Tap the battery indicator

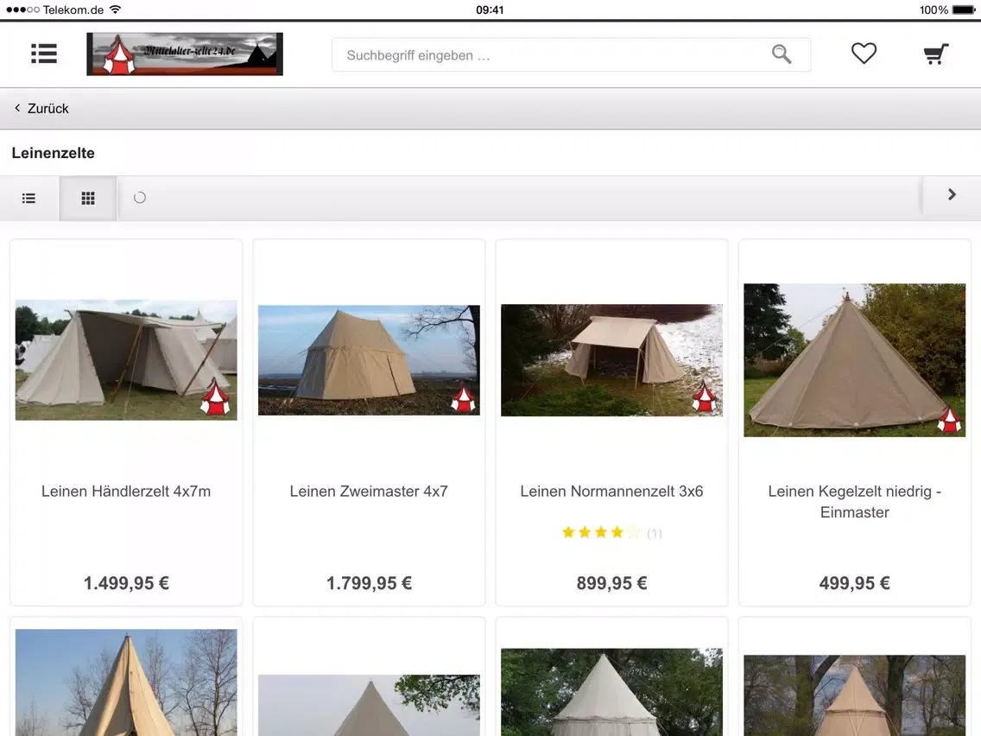click(x=964, y=10)
